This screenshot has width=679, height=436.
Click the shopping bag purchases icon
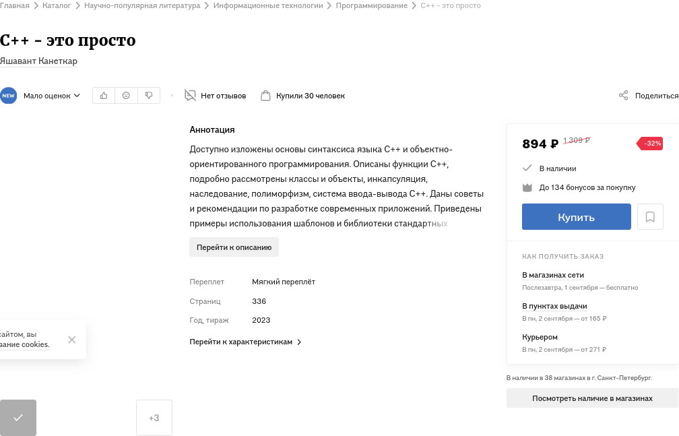266,96
